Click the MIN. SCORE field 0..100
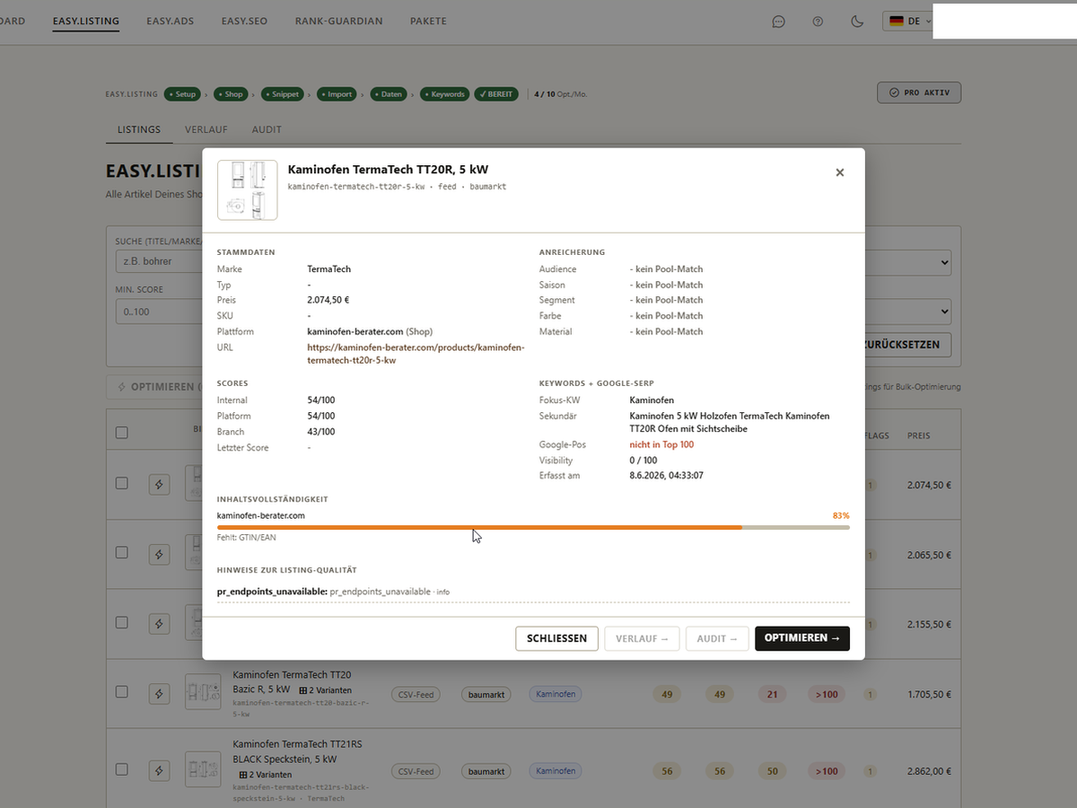1077x808 pixels. tap(159, 312)
